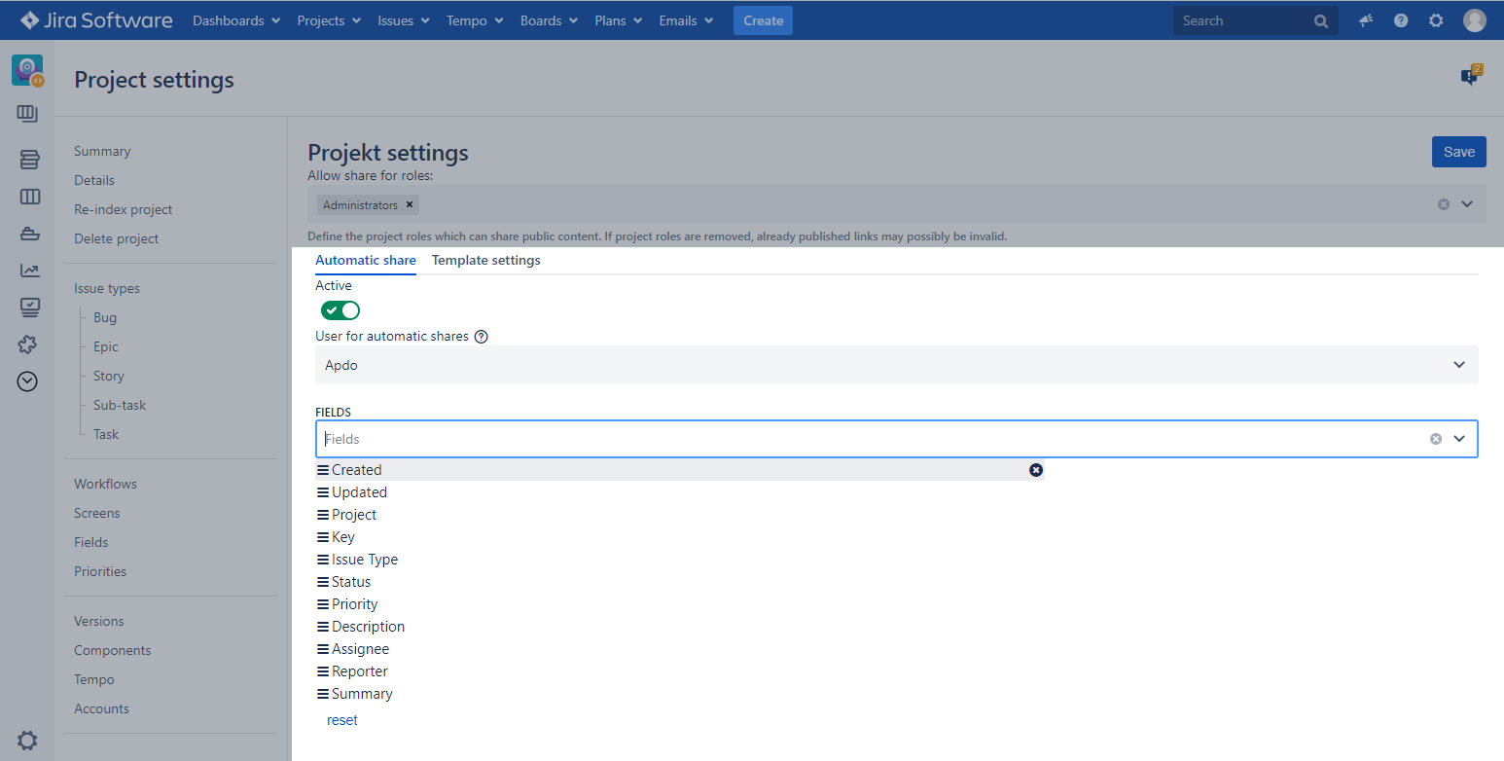
Task: Expand the Fields selection dropdown arrow
Action: point(1459,439)
